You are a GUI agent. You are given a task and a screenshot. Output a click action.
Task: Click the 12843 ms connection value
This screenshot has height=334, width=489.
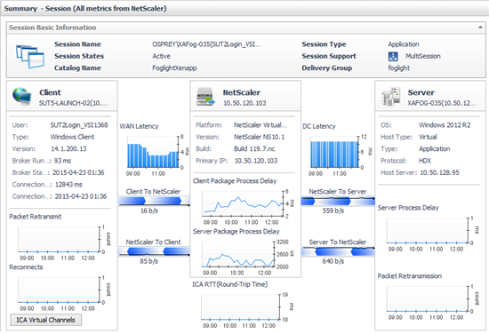68,185
